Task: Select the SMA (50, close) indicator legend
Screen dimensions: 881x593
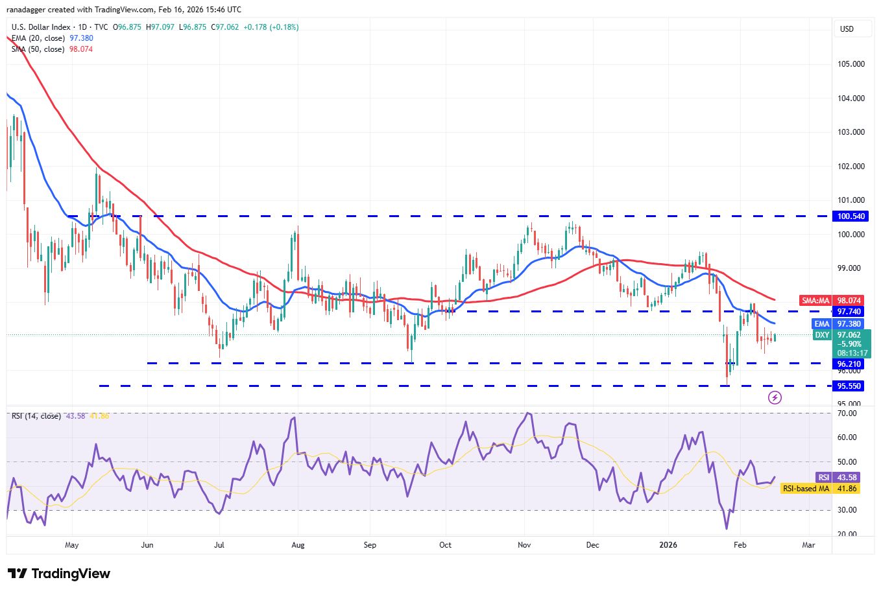Action: pos(38,49)
